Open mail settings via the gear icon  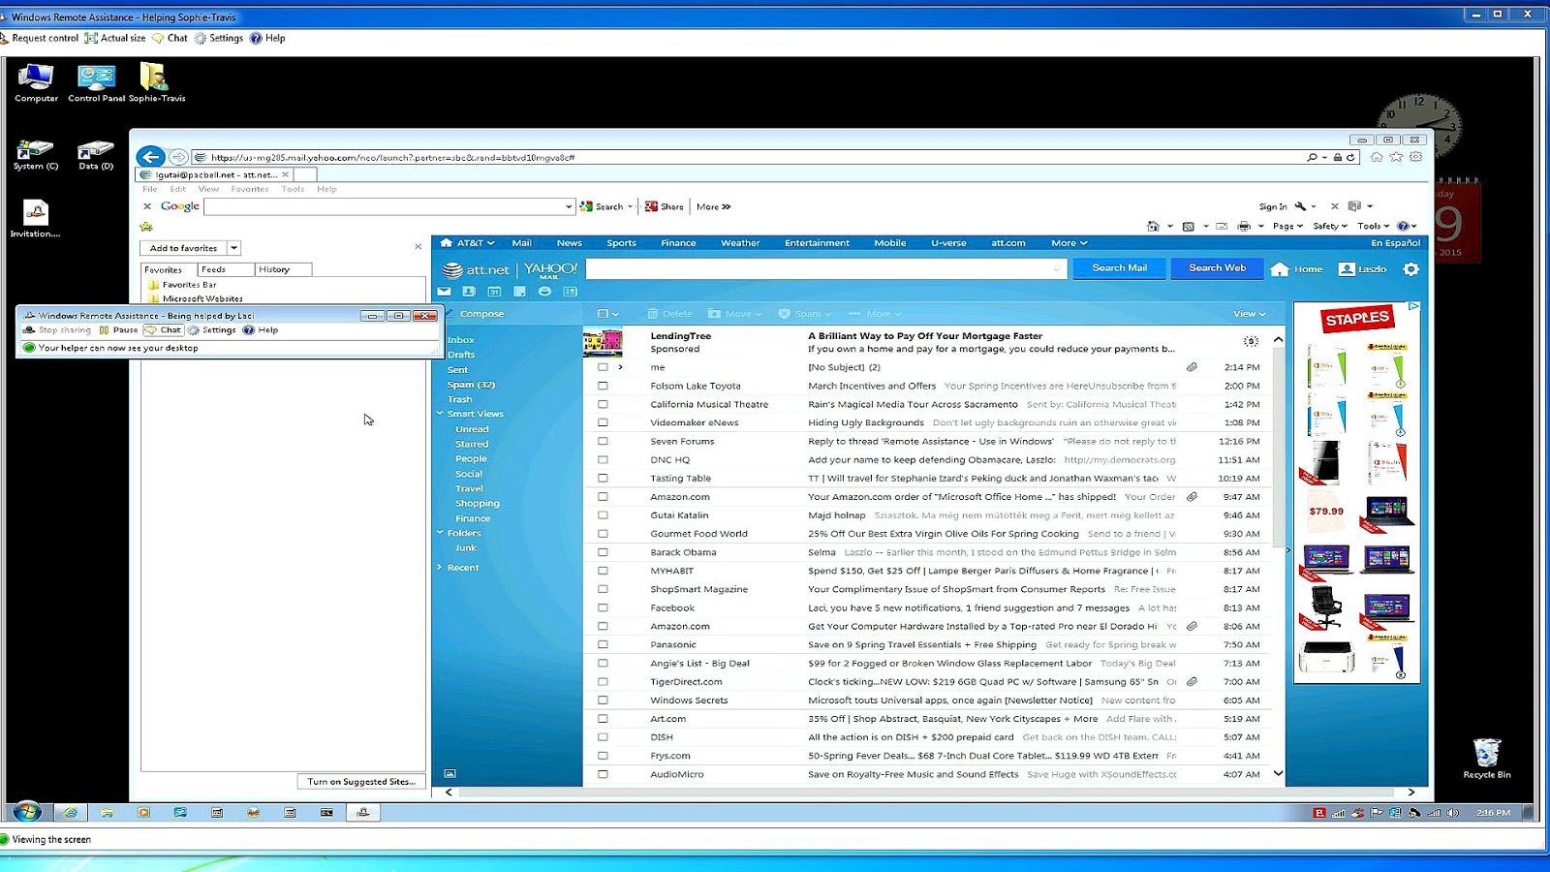pos(1410,269)
